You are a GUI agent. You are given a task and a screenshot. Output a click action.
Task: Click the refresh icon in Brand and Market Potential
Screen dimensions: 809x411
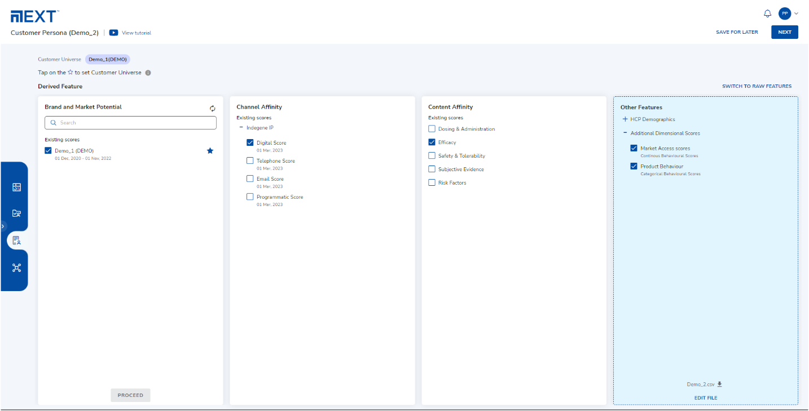tap(213, 108)
